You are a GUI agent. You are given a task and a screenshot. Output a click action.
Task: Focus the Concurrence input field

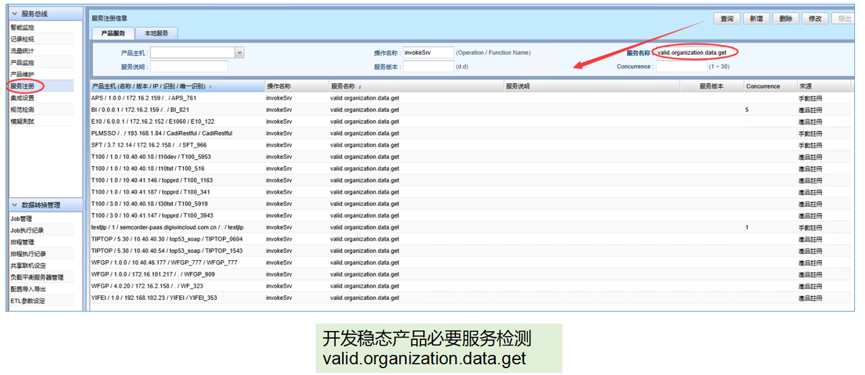[x=681, y=67]
